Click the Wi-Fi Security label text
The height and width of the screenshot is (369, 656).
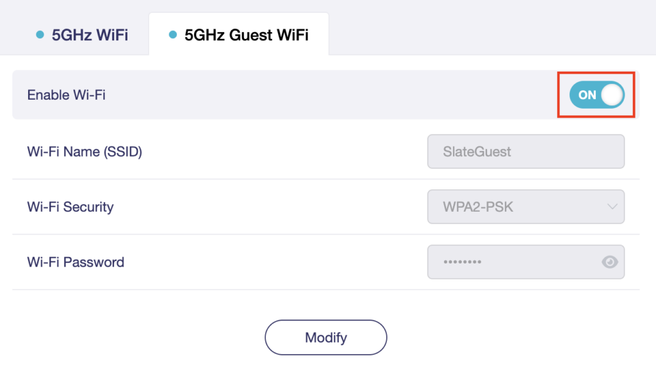70,207
